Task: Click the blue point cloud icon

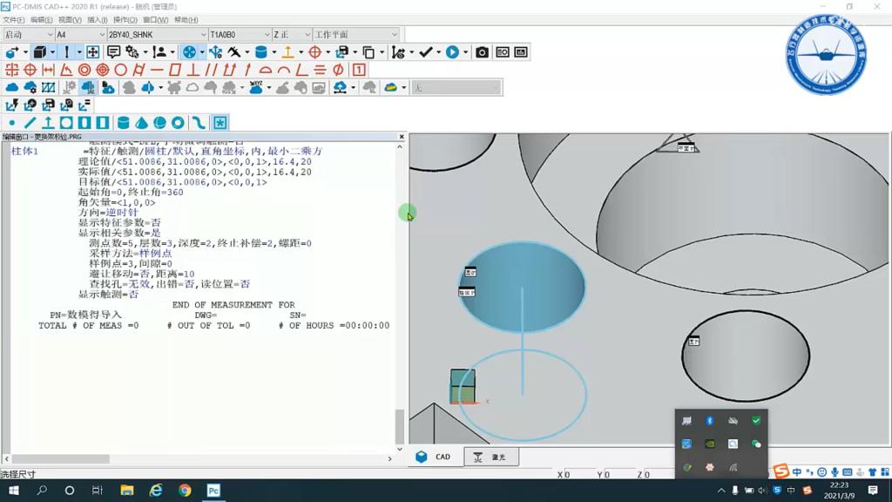Action: [12, 88]
